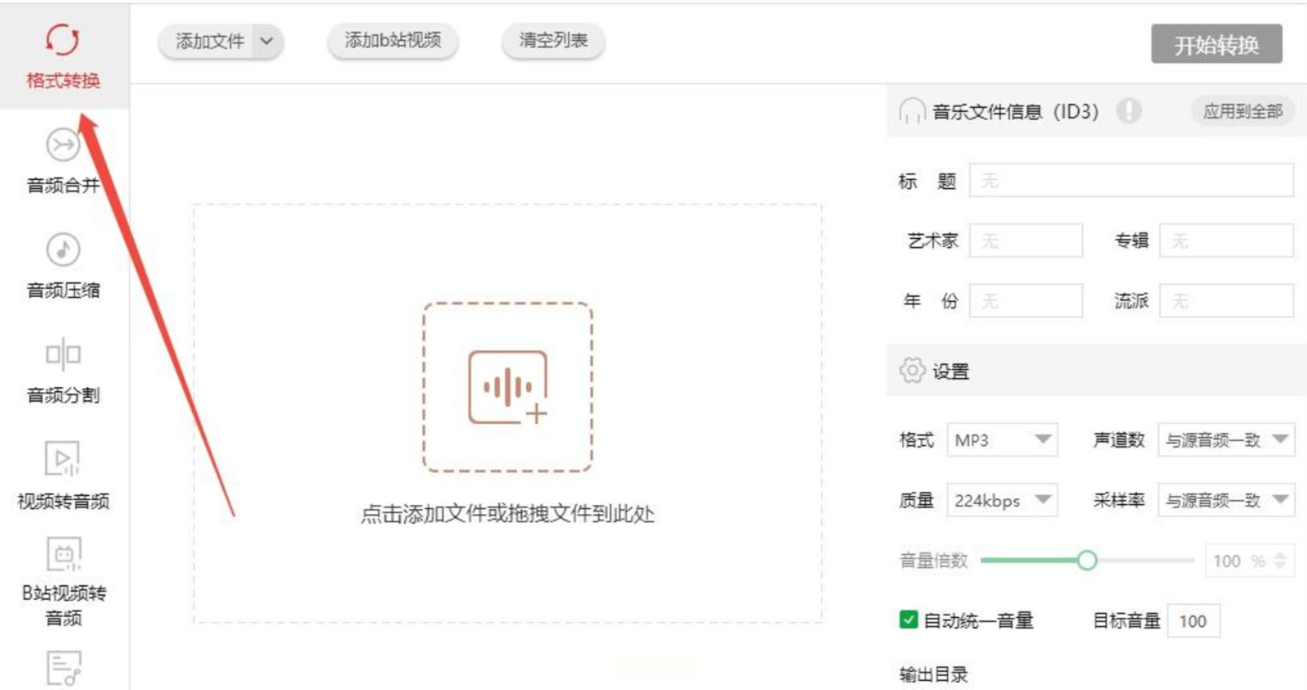The image size is (1307, 690).
Task: Click the 视频转音频 play icon
Action: coord(63,459)
